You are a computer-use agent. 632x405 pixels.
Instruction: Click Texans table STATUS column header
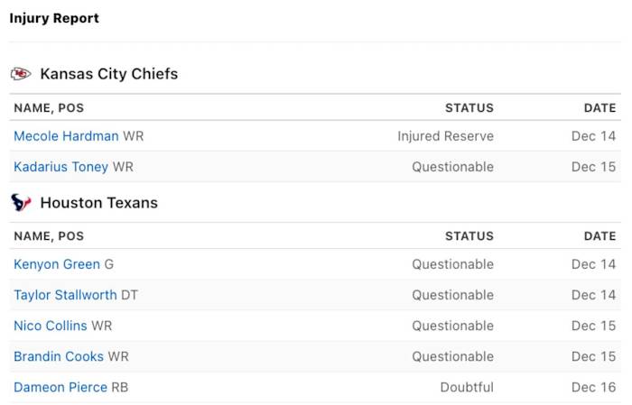pyautogui.click(x=469, y=236)
